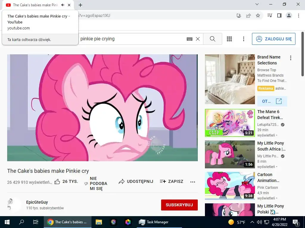Click the Pink Cartoon channel name
This screenshot has height=228, width=305.
pos(267,188)
